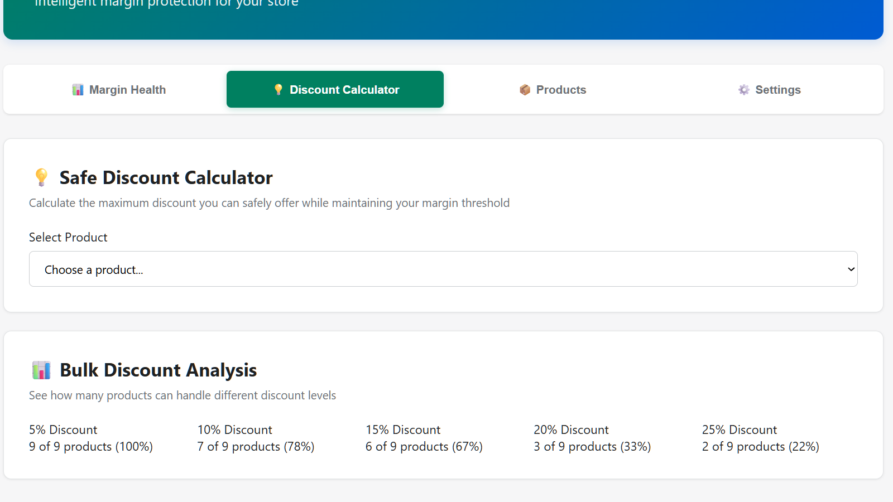Screen dimensions: 893x502
Task: Click the 15% Discount products count
Action: click(x=424, y=446)
